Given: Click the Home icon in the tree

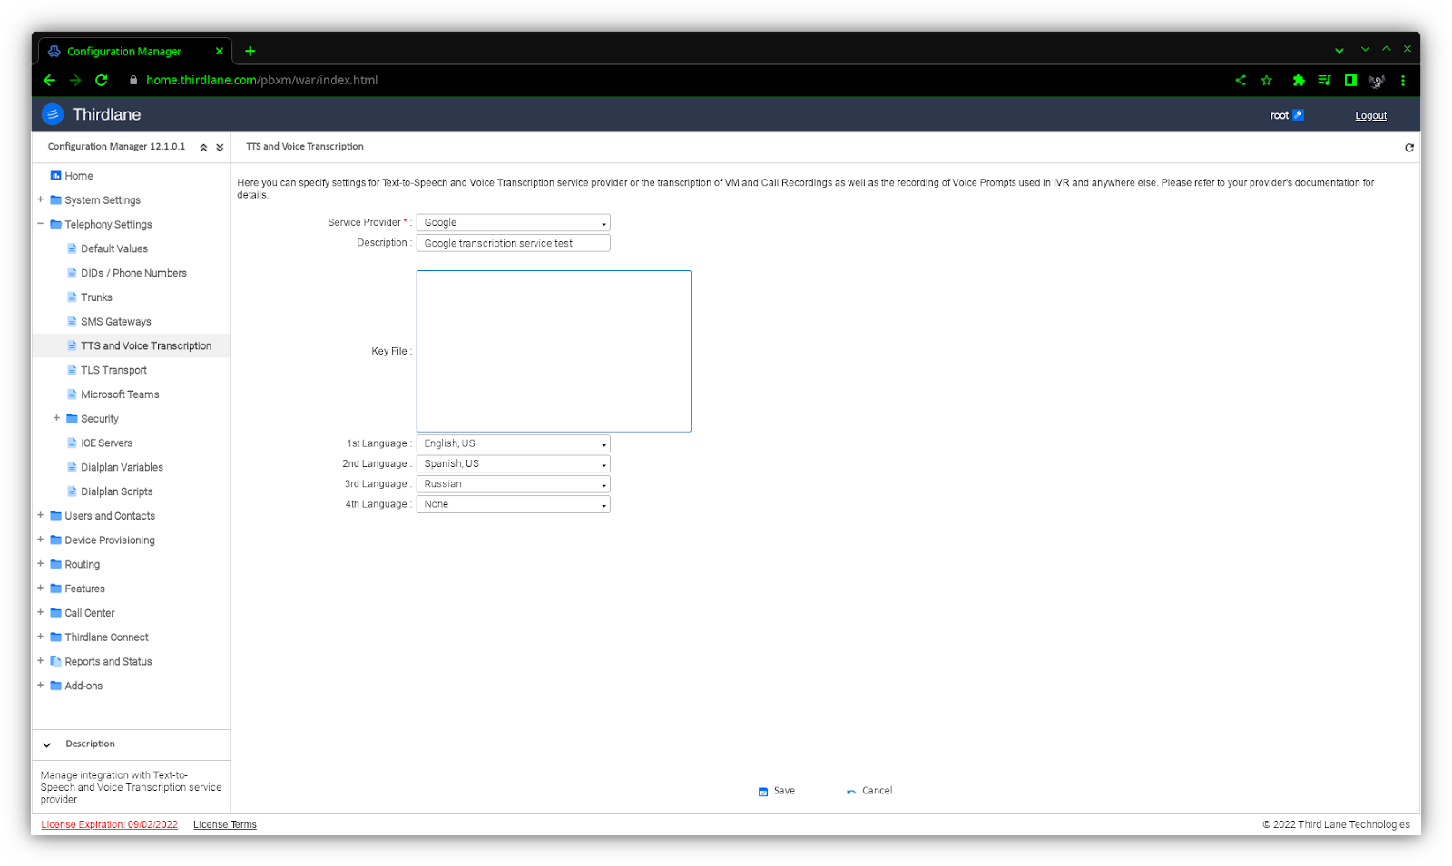Looking at the screenshot, I should click(55, 176).
